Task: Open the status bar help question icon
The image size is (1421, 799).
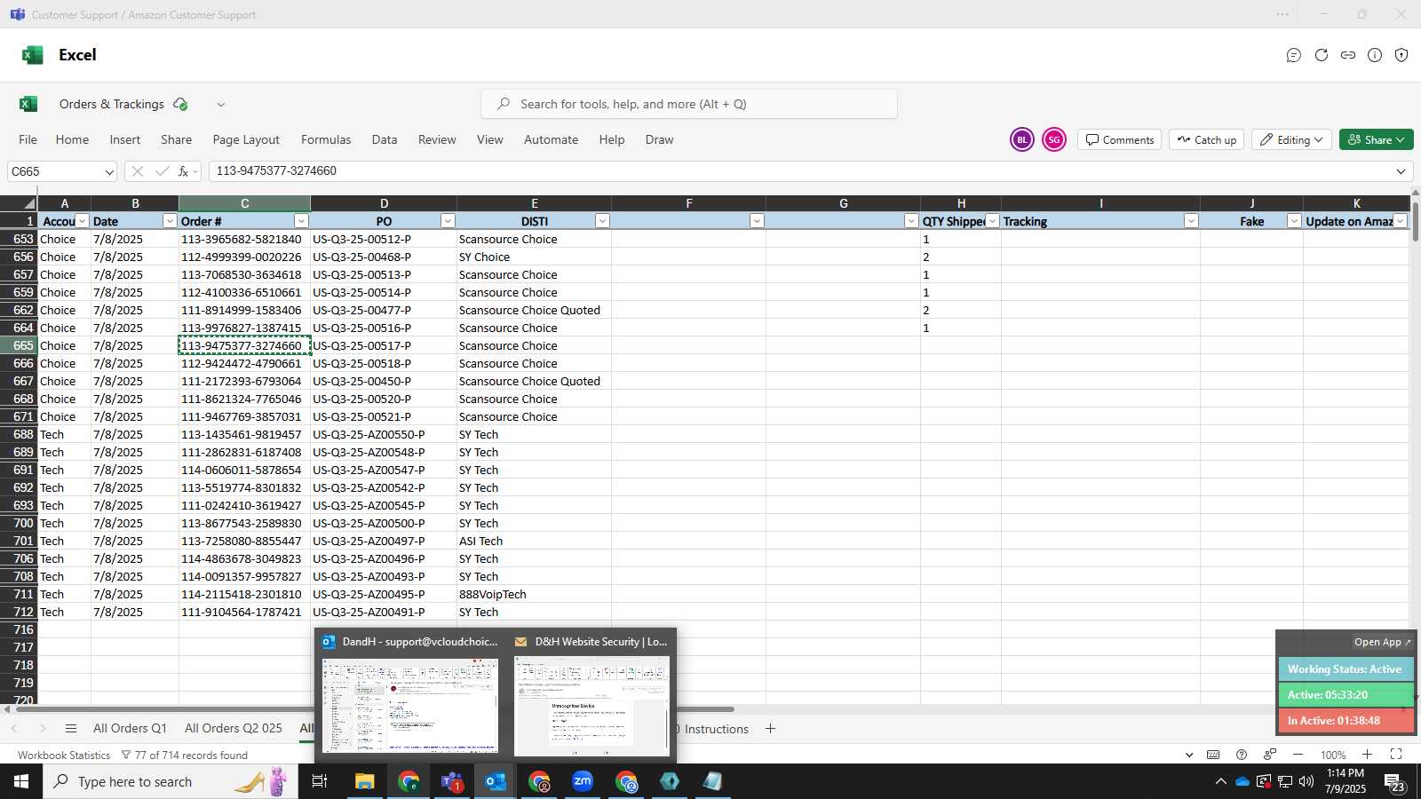Action: [1242, 755]
